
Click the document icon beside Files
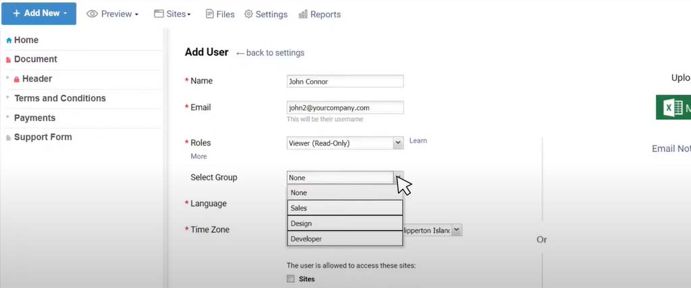pos(210,14)
